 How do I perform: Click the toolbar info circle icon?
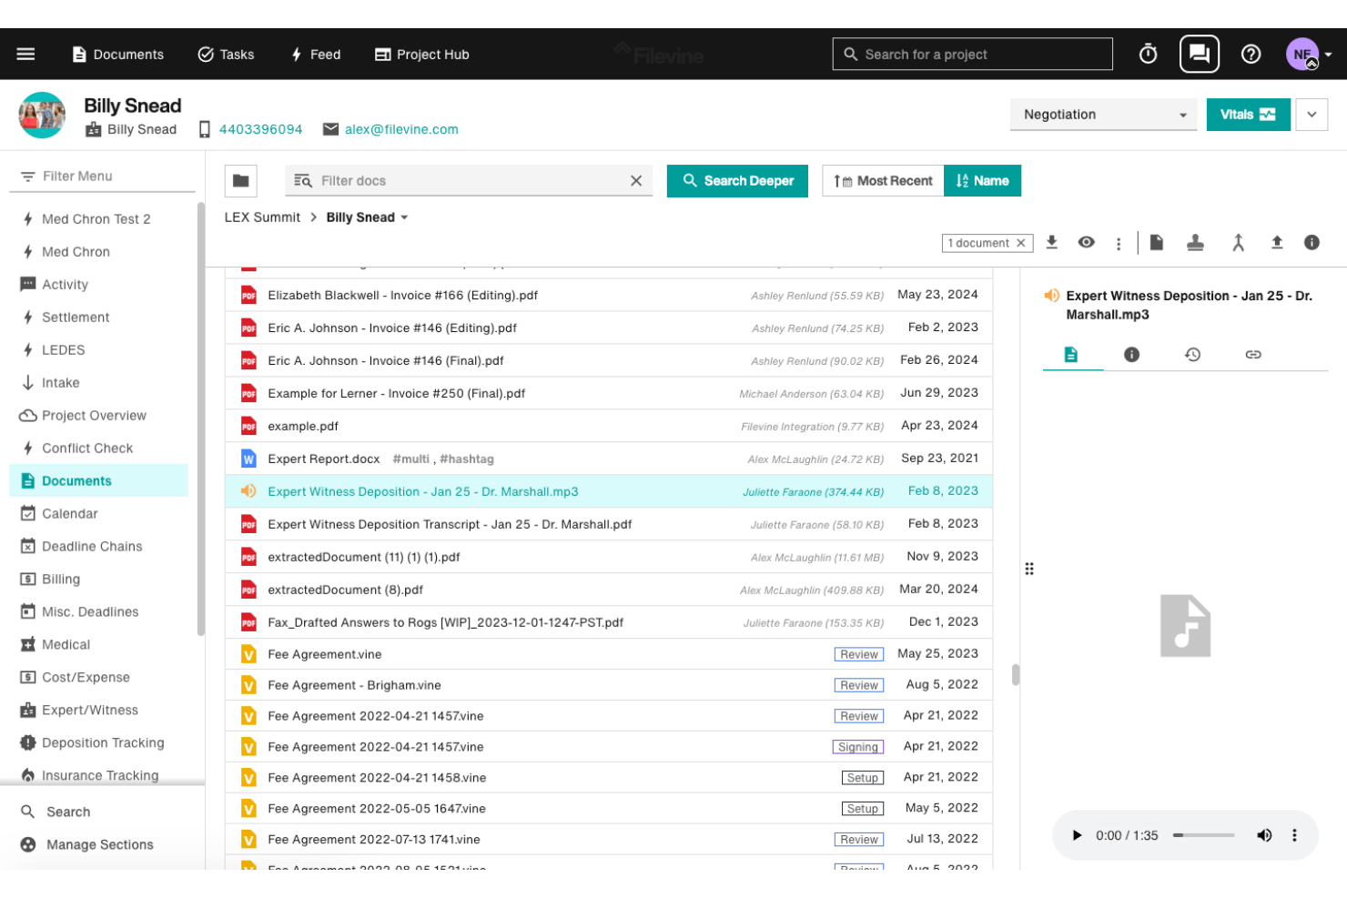point(1312,243)
